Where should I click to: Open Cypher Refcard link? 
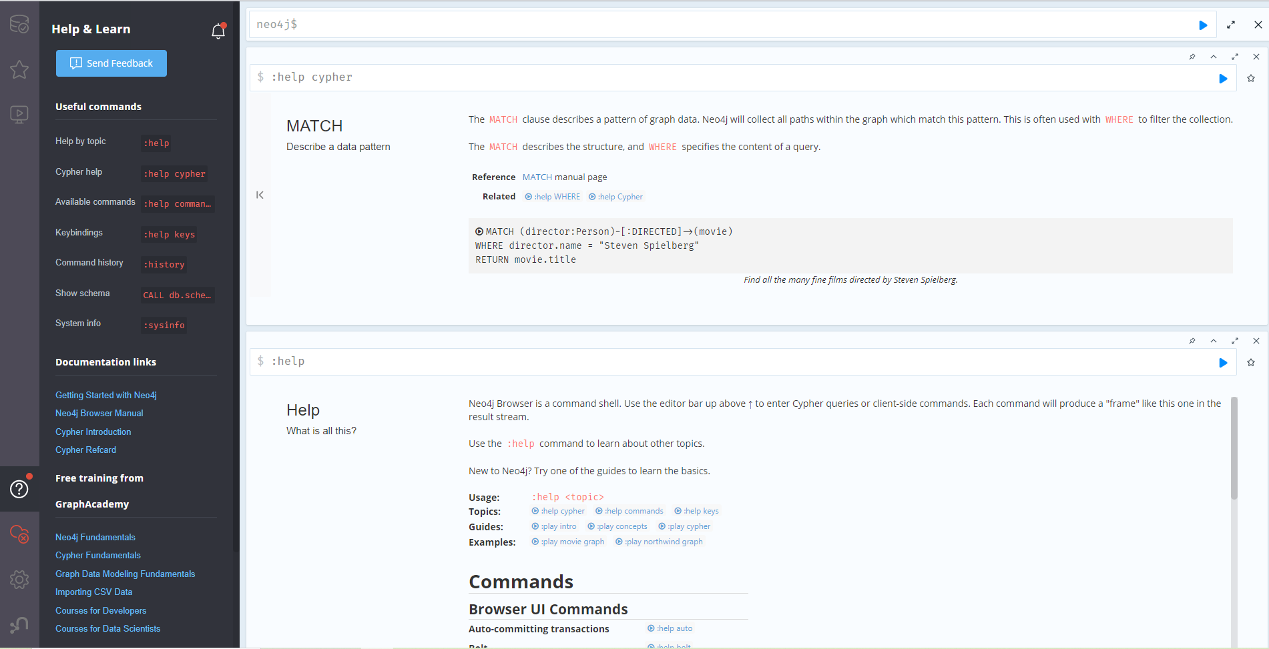[x=86, y=450]
